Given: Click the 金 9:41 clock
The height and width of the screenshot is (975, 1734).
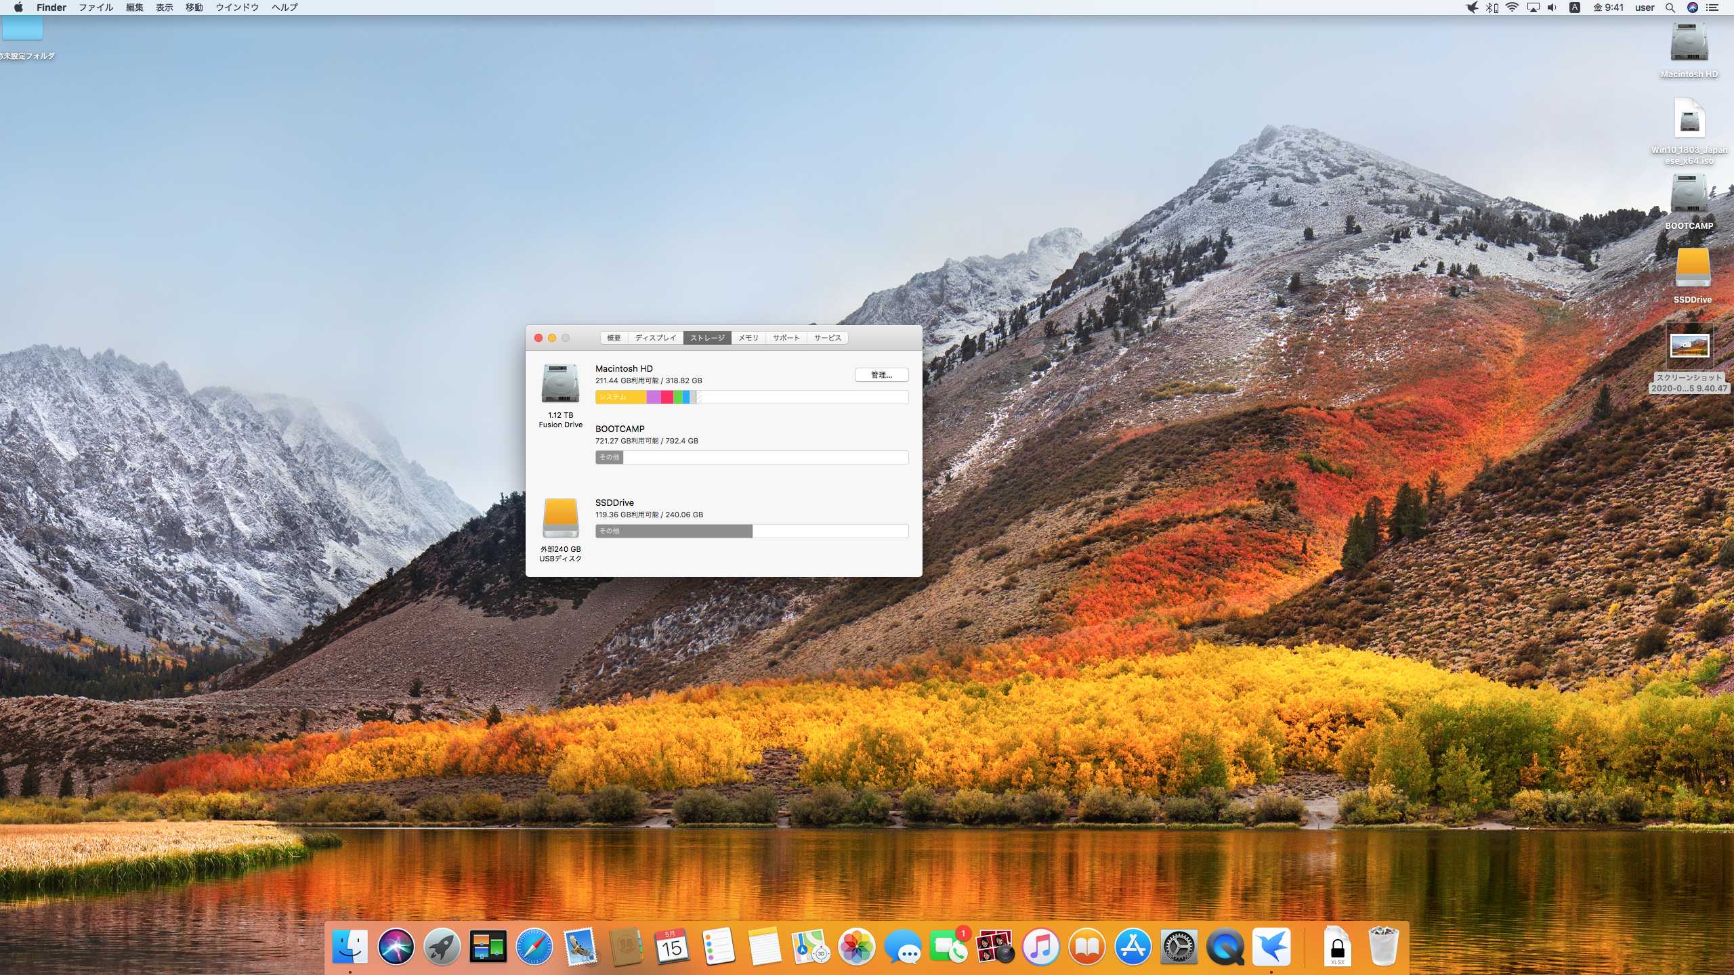Looking at the screenshot, I should 1608,7.
